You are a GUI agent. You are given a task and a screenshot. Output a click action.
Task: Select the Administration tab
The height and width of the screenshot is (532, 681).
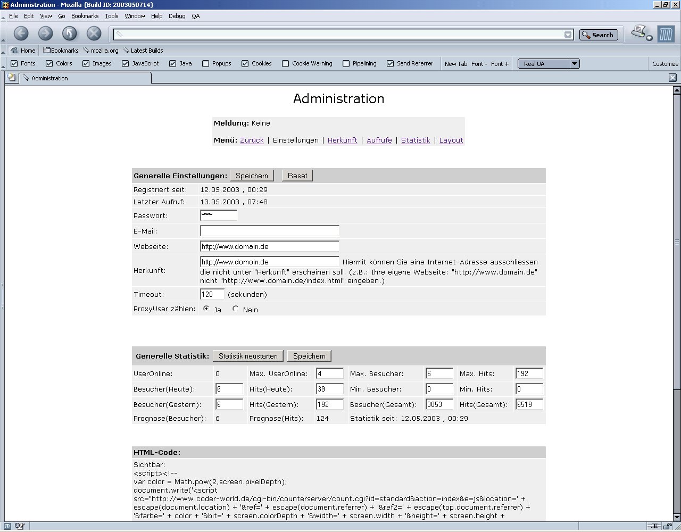point(85,78)
